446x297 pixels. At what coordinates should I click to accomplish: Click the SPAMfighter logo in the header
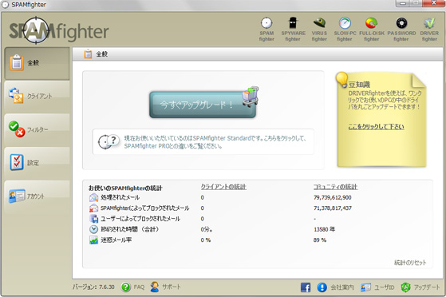pos(59,31)
